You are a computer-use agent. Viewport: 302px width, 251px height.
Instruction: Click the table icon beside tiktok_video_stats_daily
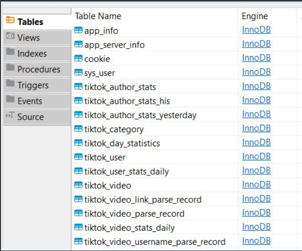click(78, 227)
